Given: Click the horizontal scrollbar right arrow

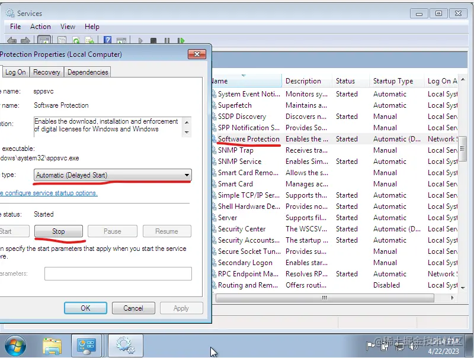Looking at the screenshot, I should pos(452,298).
